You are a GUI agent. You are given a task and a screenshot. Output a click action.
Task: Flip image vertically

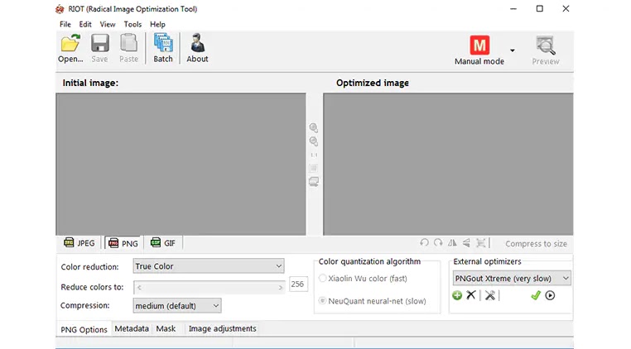point(466,243)
